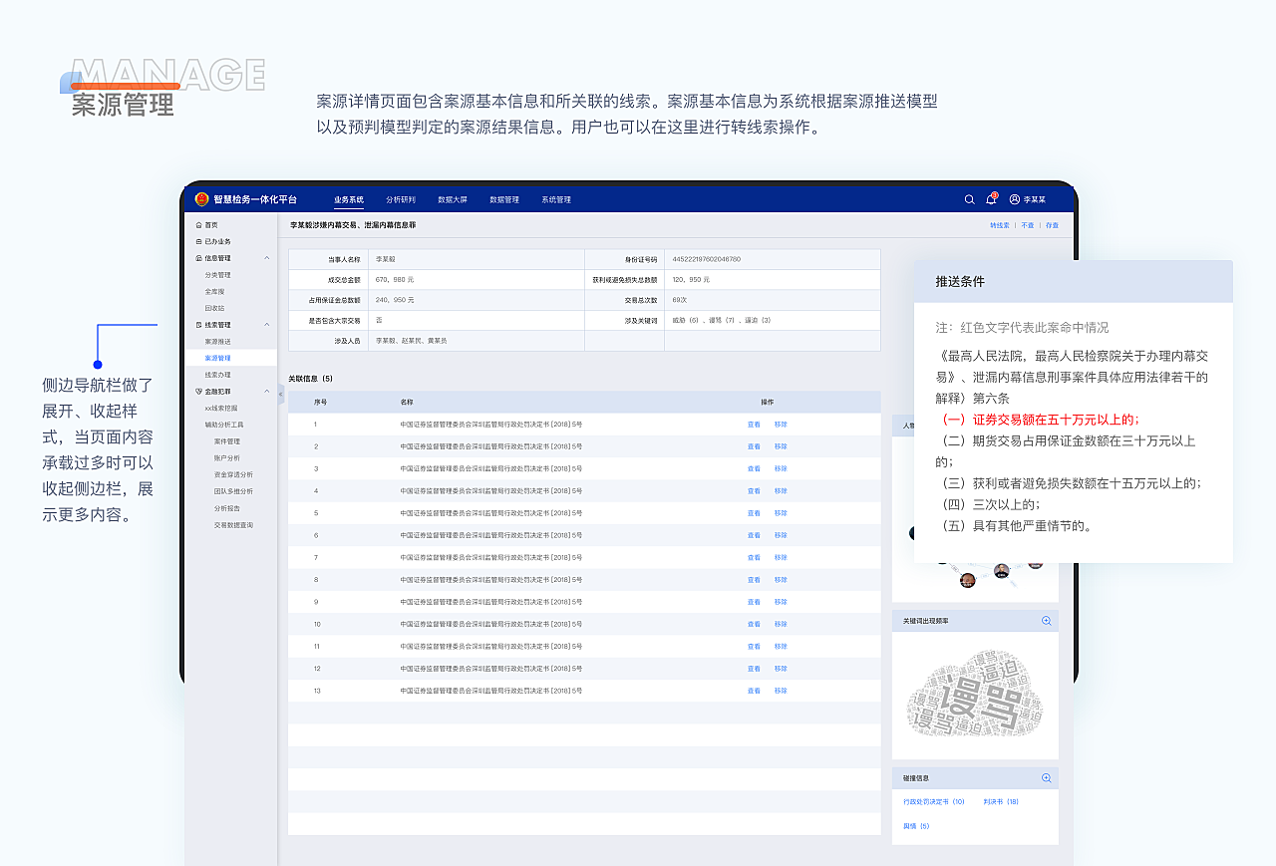The width and height of the screenshot is (1276, 866).
Task: Collapse the 金融犯罪 group chevron
Action: click(x=266, y=392)
